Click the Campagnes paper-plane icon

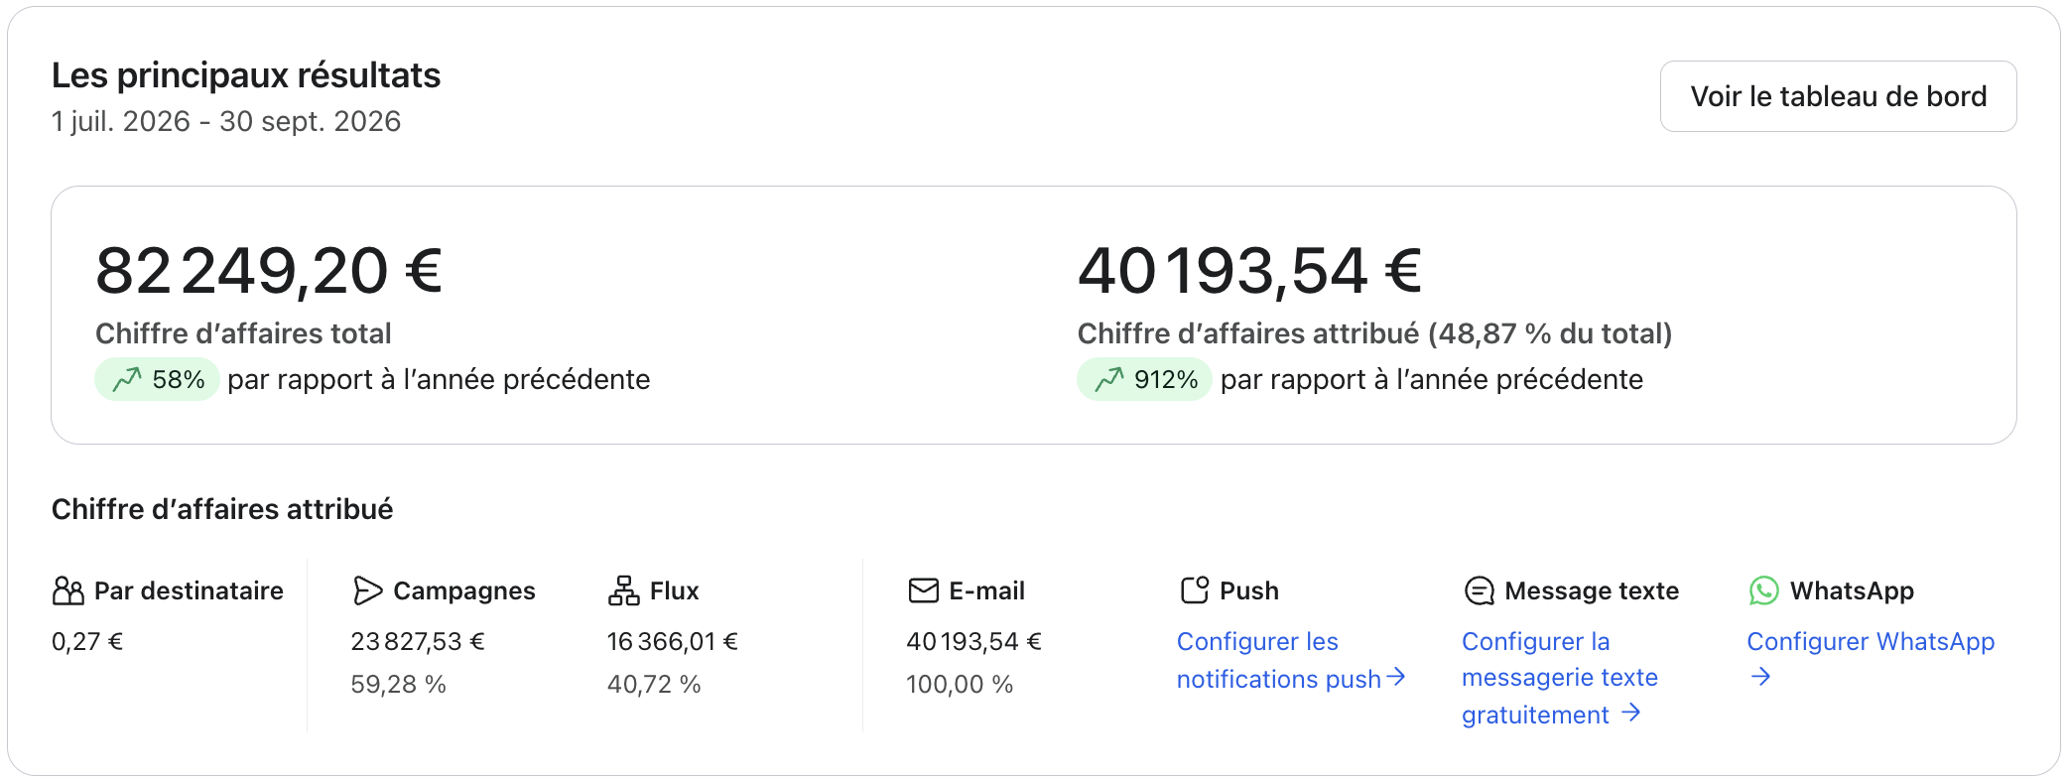(x=367, y=591)
